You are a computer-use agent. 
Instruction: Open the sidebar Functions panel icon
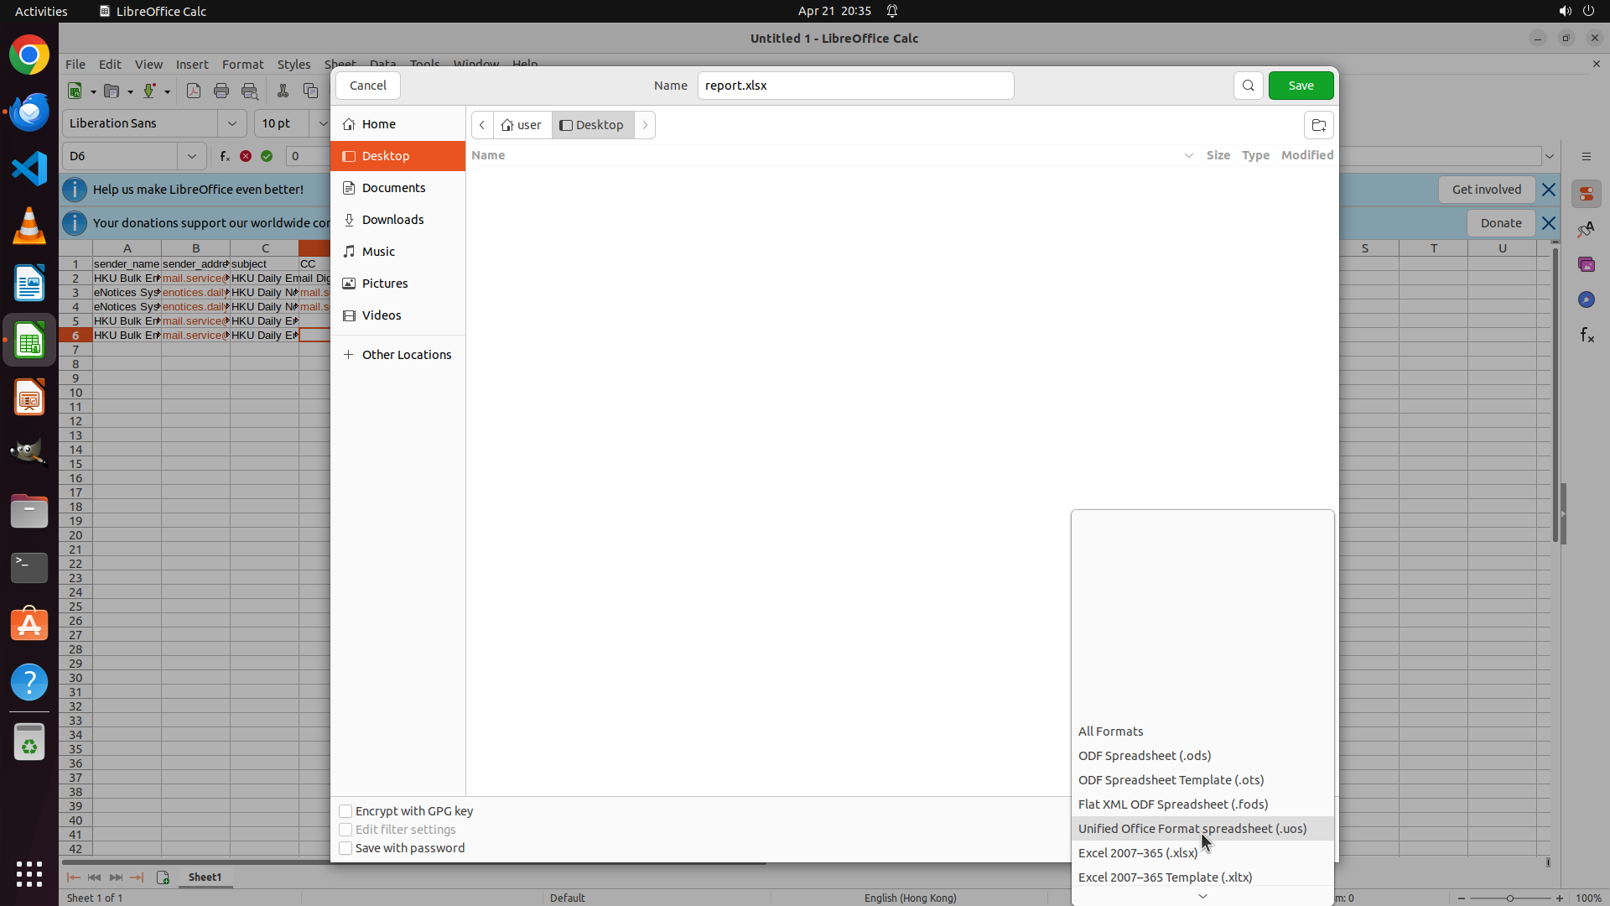(1586, 335)
